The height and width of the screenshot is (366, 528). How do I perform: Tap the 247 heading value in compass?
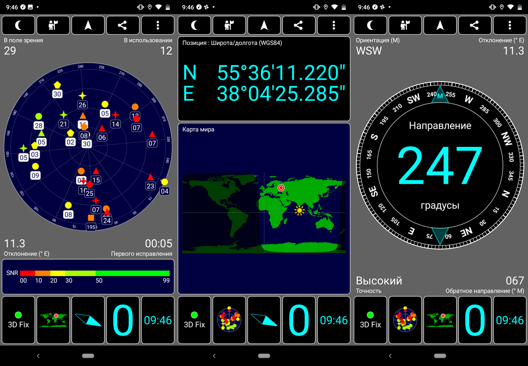(x=440, y=166)
